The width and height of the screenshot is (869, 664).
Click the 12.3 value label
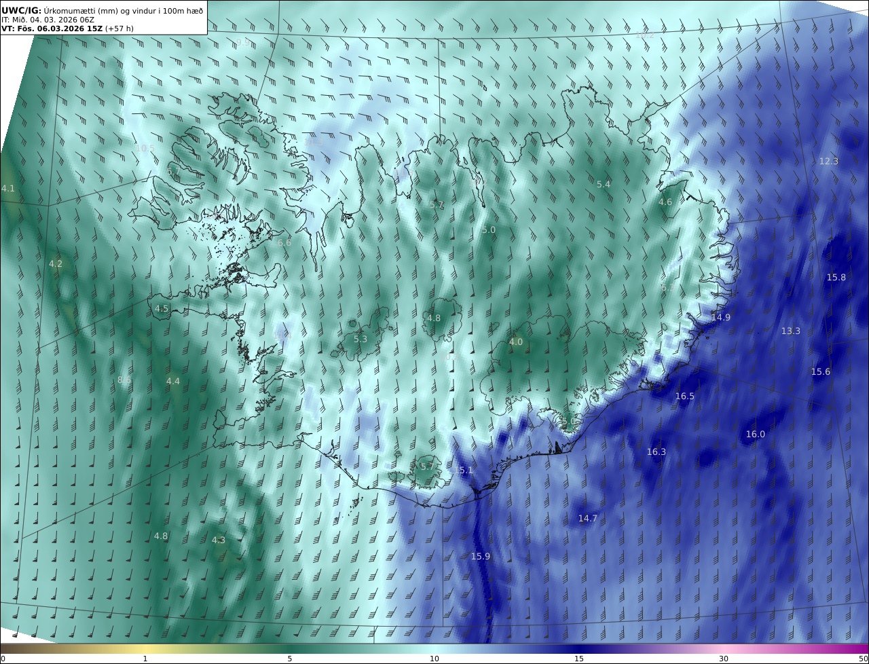(828, 162)
